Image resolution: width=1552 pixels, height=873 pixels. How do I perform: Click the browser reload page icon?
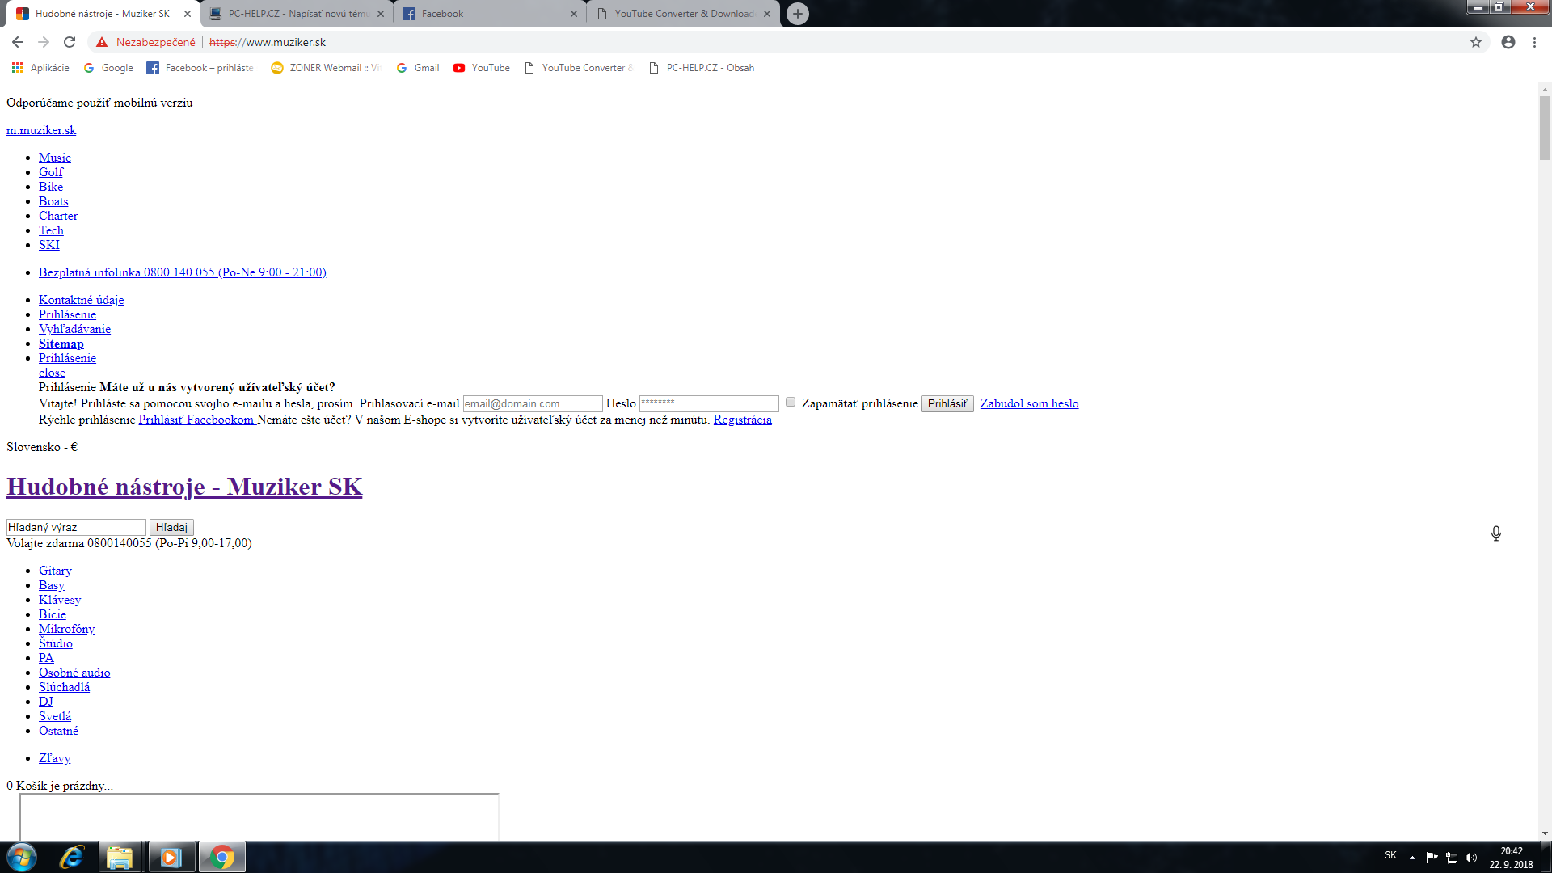pyautogui.click(x=70, y=42)
